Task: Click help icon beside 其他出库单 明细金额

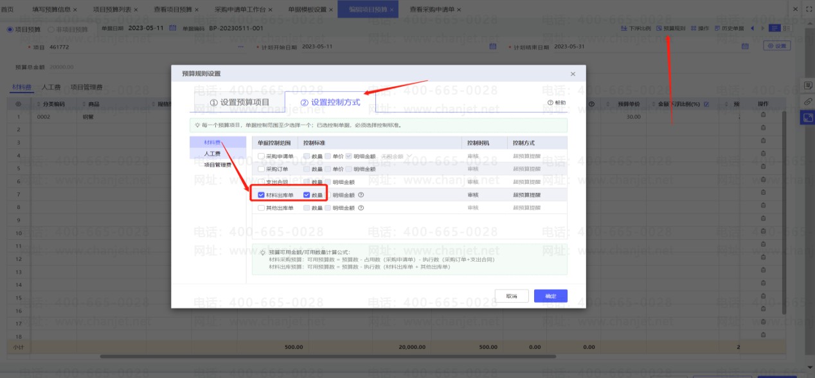Action: click(x=361, y=208)
